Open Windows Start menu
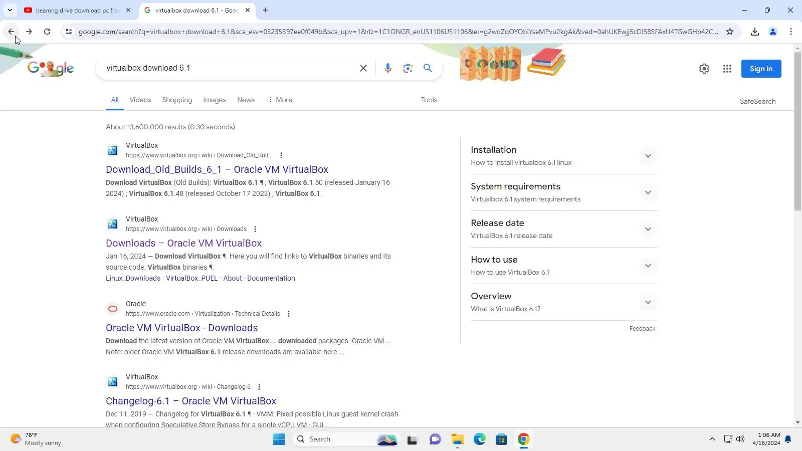 click(279, 439)
